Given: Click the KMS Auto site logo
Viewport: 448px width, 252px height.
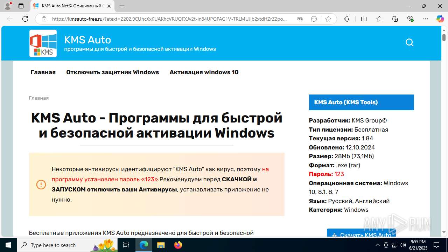Looking at the screenshot, I should point(43,43).
